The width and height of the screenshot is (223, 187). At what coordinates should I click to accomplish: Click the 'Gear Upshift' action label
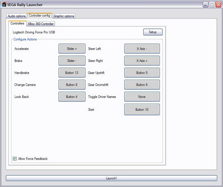pos(96,73)
